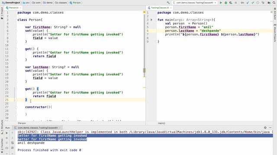The image size is (277, 155).
Task: Open Search Everywhere magnifier icon
Action: coord(274,3)
